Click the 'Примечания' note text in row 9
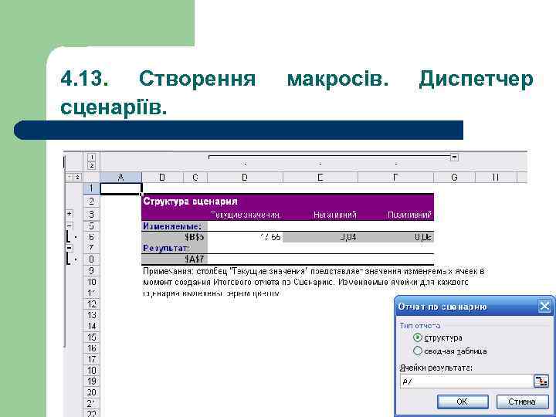The image size is (556, 417). click(x=314, y=271)
